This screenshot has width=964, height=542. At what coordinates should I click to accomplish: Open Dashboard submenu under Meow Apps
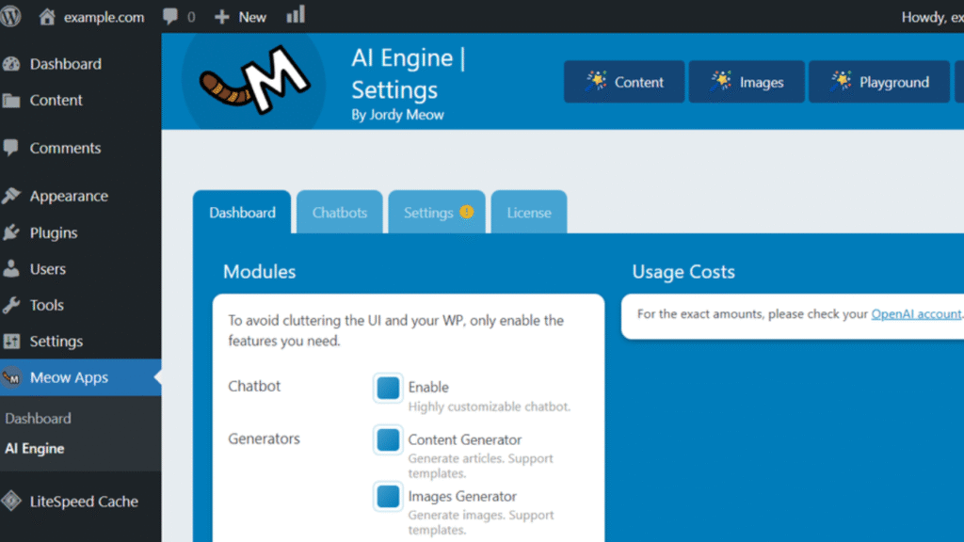(x=38, y=419)
